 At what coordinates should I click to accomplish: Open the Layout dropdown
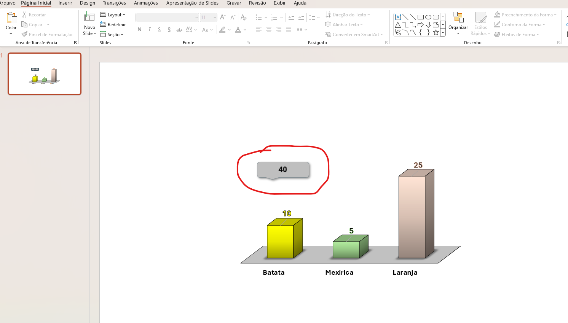pyautogui.click(x=113, y=15)
